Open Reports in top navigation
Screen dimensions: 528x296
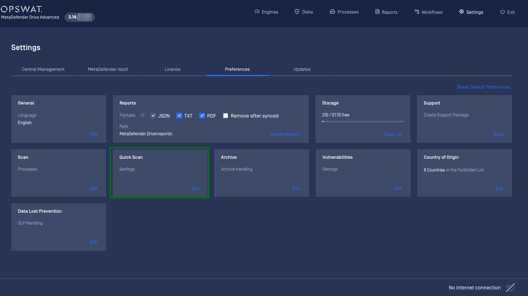(x=386, y=12)
